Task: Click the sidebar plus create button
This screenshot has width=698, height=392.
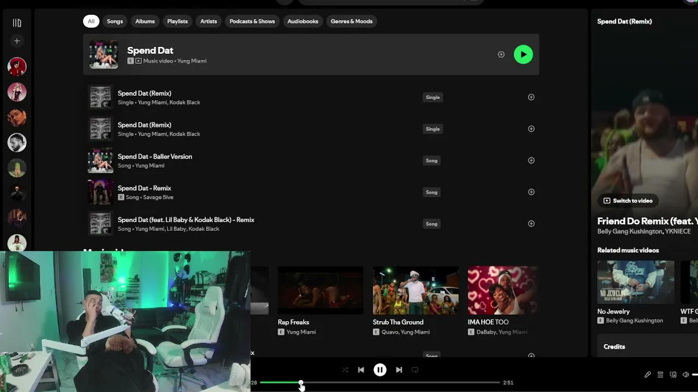Action: coord(17,41)
